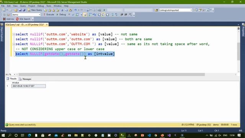
Task: Click the split editor handle above scrollbar
Action: [238, 28]
